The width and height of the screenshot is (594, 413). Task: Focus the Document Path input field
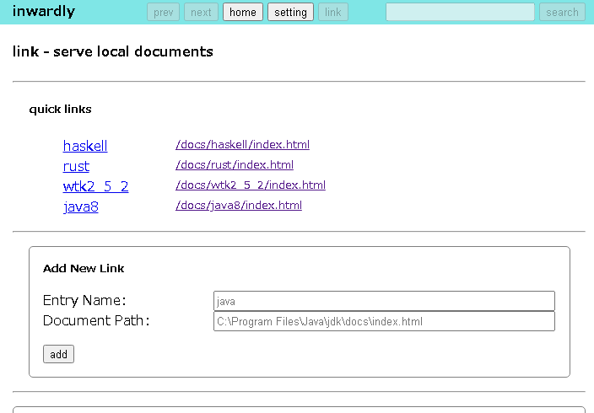384,321
